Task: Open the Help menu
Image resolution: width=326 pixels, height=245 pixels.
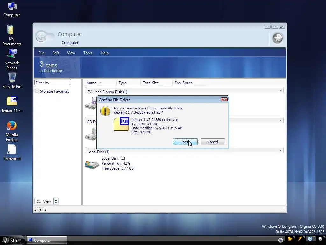Action: click(x=104, y=53)
